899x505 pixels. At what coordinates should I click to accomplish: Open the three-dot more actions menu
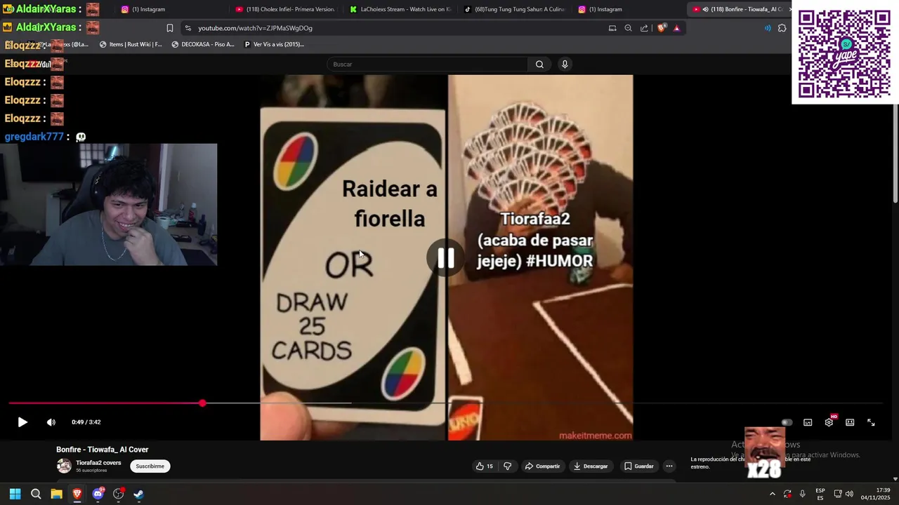coord(669,466)
